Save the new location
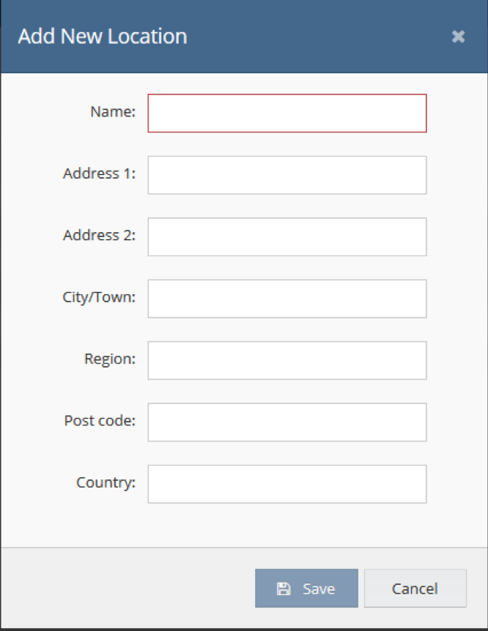This screenshot has width=488, height=631. click(306, 589)
